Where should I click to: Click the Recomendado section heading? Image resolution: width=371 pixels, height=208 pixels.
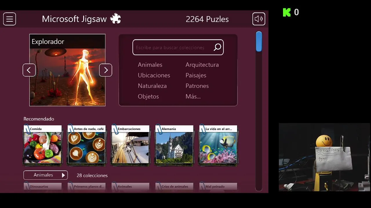click(39, 119)
